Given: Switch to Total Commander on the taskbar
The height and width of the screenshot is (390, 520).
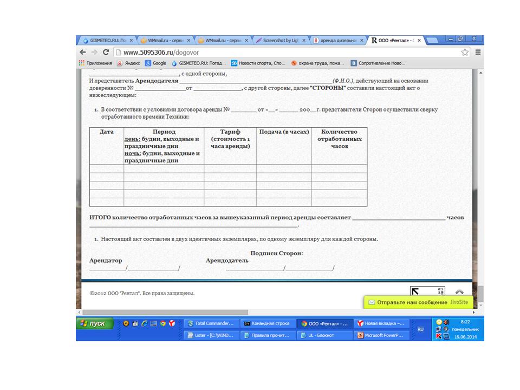Looking at the screenshot, I should [211, 323].
